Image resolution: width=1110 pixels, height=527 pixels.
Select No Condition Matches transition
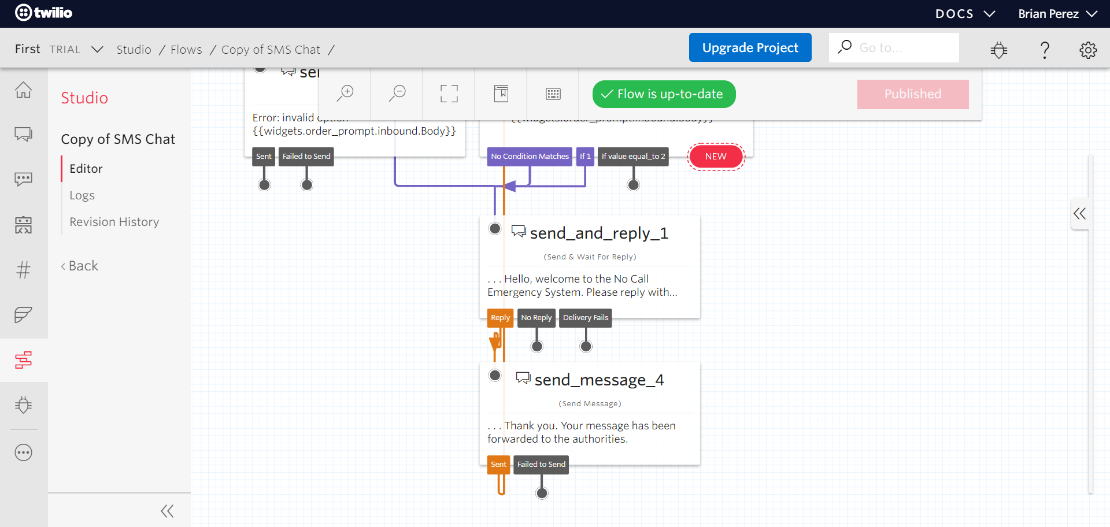tap(530, 157)
